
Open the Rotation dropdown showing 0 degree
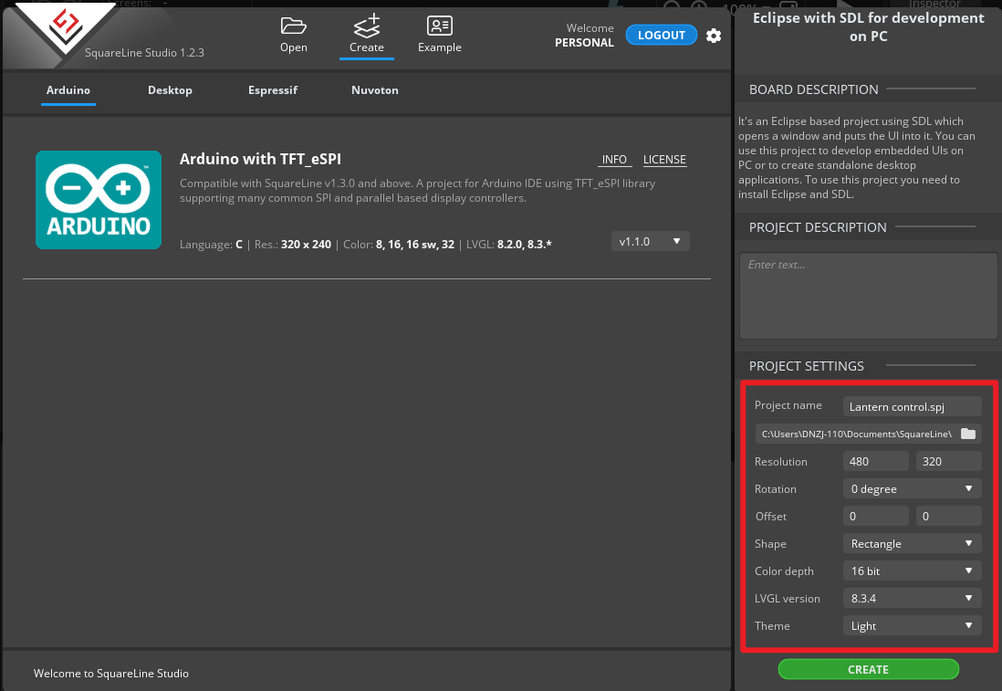pos(912,489)
